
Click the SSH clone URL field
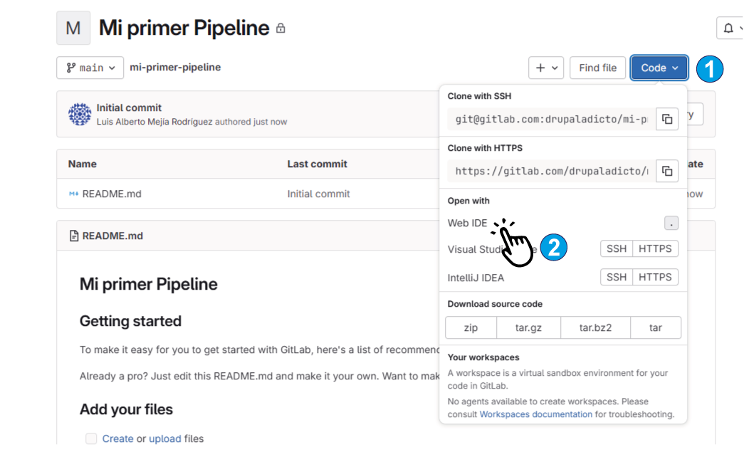(551, 119)
